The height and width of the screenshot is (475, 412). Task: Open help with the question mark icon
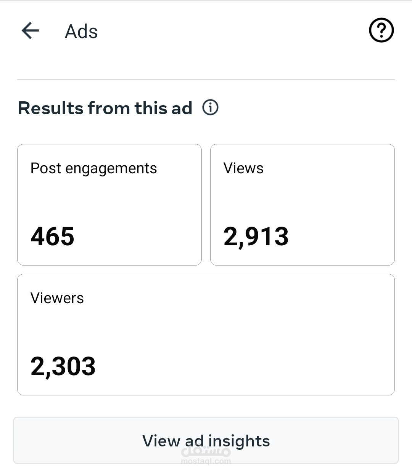pos(381,30)
